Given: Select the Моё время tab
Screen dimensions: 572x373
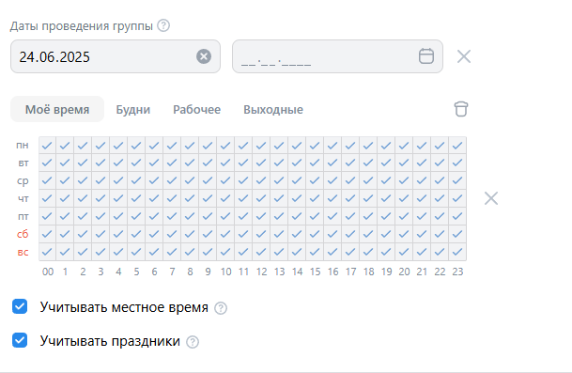Looking at the screenshot, I should 57,109.
